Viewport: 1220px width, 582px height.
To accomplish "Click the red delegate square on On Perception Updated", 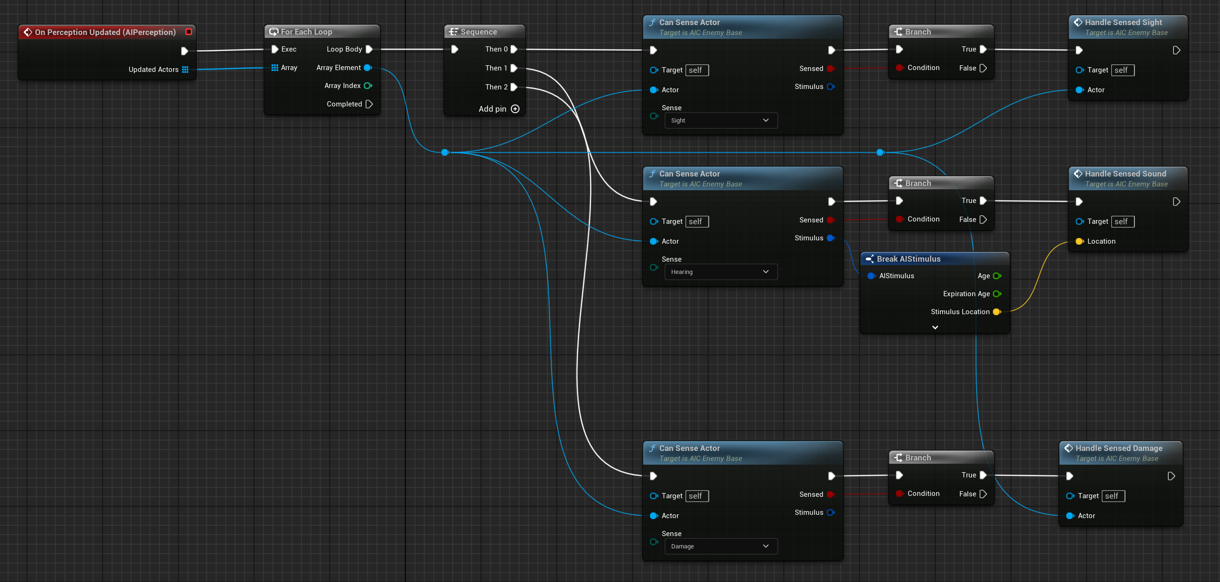I will tap(188, 32).
